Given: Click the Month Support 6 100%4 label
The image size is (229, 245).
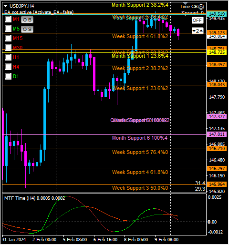Looking at the screenshot, I should [x=140, y=138].
